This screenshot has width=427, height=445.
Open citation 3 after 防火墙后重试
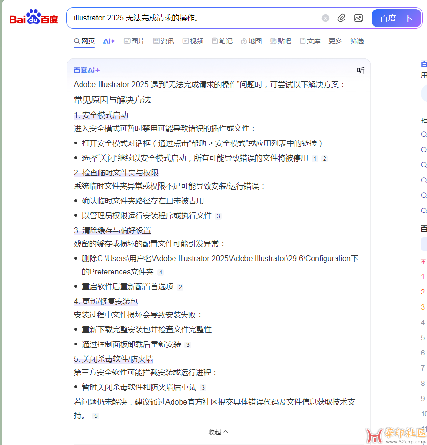(203, 388)
